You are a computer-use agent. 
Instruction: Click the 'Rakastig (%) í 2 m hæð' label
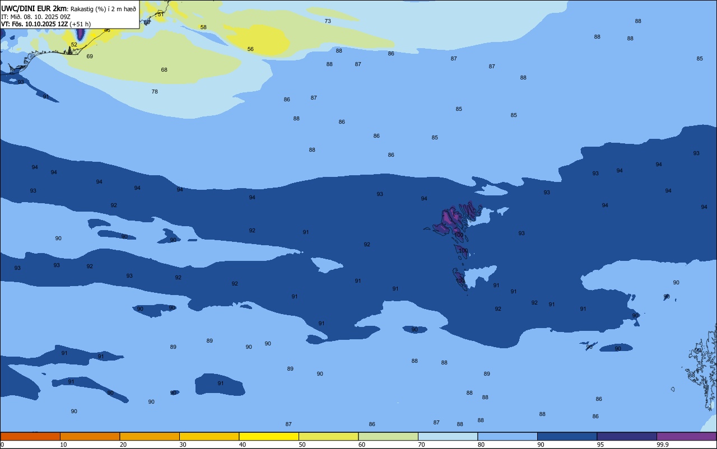tap(103, 8)
